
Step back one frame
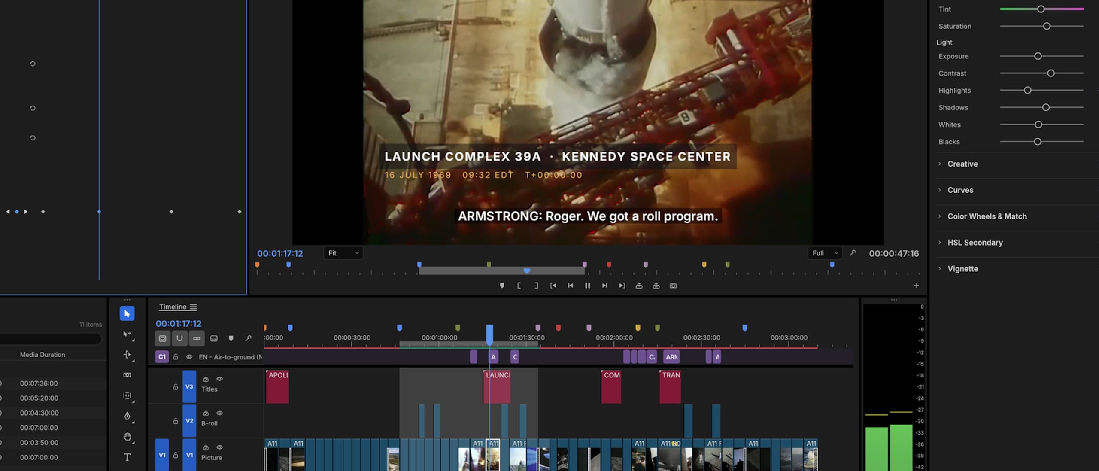point(570,286)
